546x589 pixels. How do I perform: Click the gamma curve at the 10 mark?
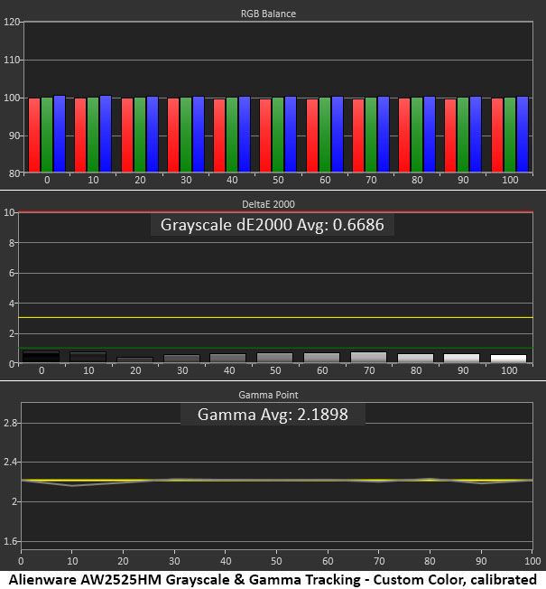click(72, 486)
